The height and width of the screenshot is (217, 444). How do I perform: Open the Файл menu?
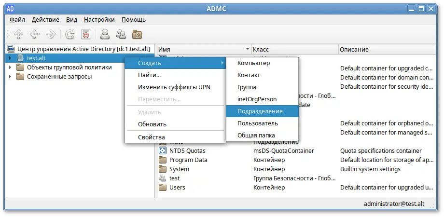[17, 20]
